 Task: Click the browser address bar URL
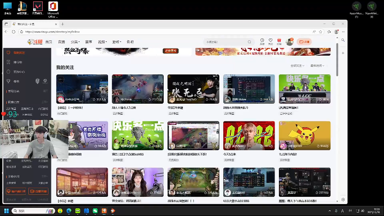[52, 32]
